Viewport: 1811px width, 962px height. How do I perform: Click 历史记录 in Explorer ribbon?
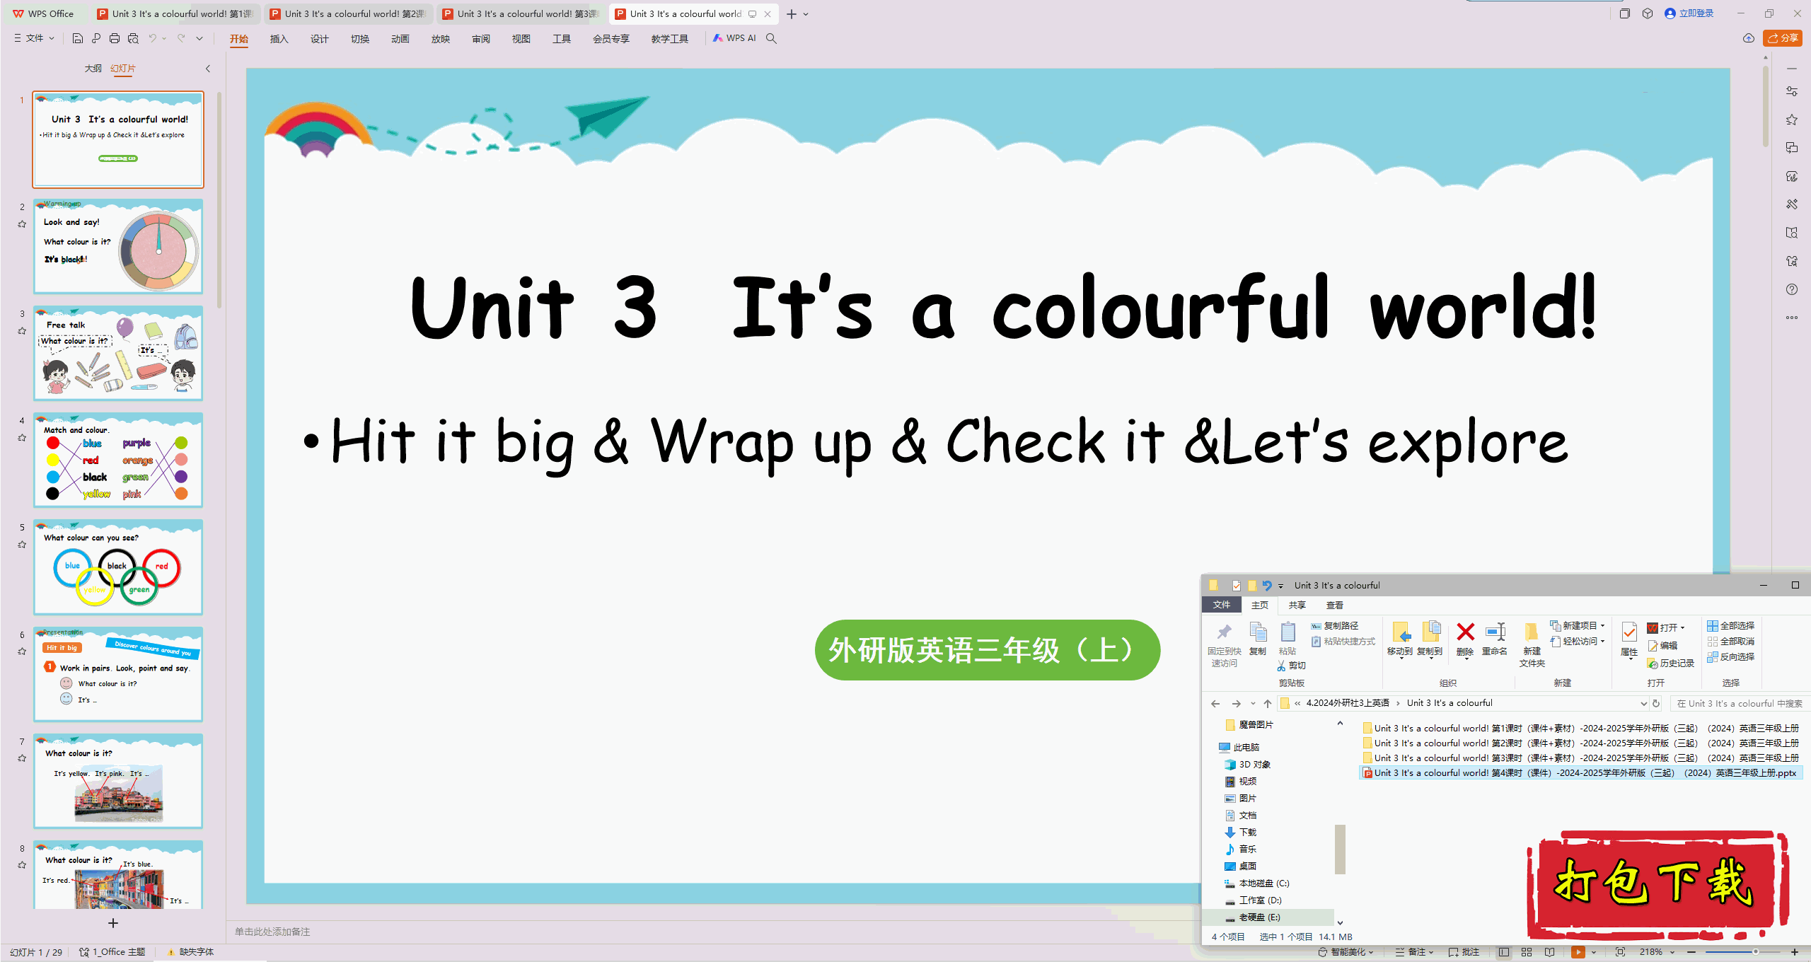point(1671,663)
